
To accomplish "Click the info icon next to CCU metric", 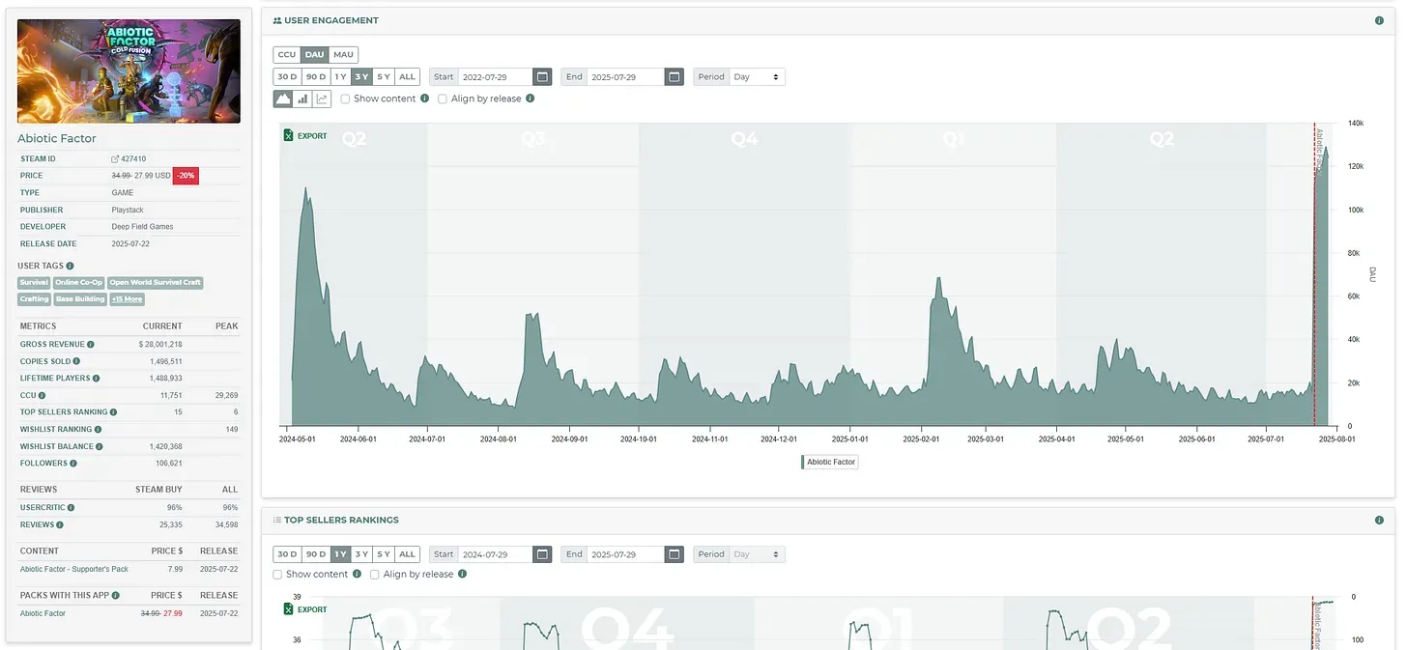I will click(42, 395).
